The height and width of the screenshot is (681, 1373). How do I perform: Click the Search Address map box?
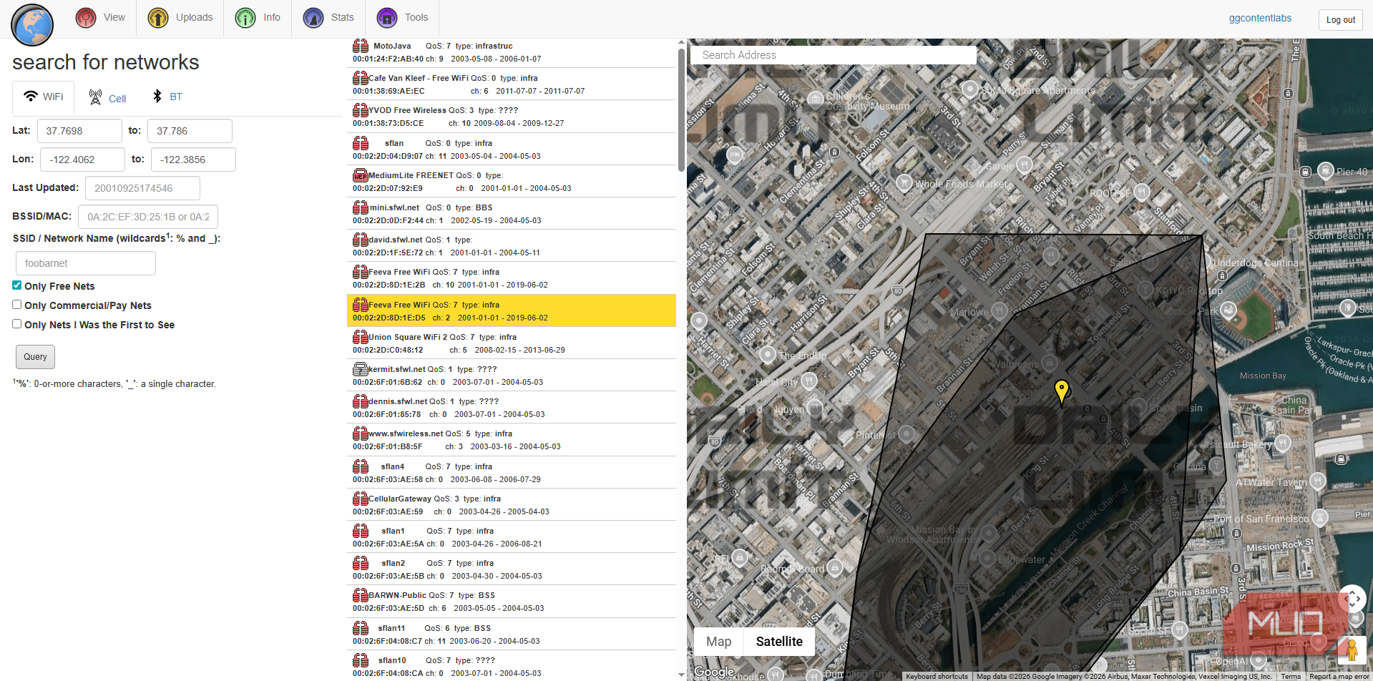pyautogui.click(x=834, y=55)
